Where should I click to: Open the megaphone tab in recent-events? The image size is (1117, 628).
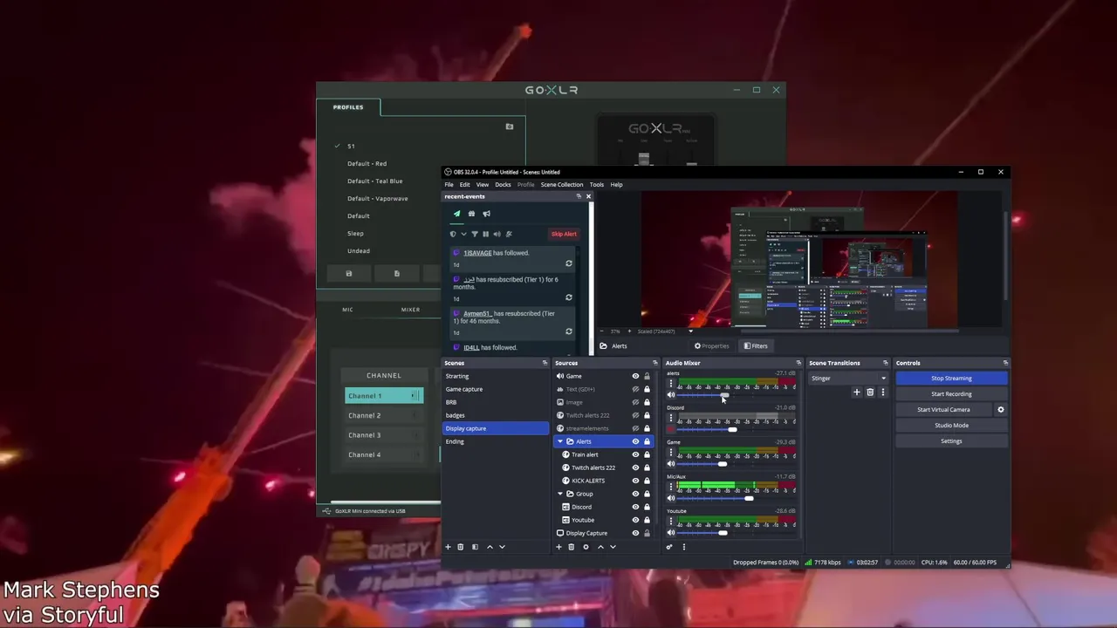point(486,214)
